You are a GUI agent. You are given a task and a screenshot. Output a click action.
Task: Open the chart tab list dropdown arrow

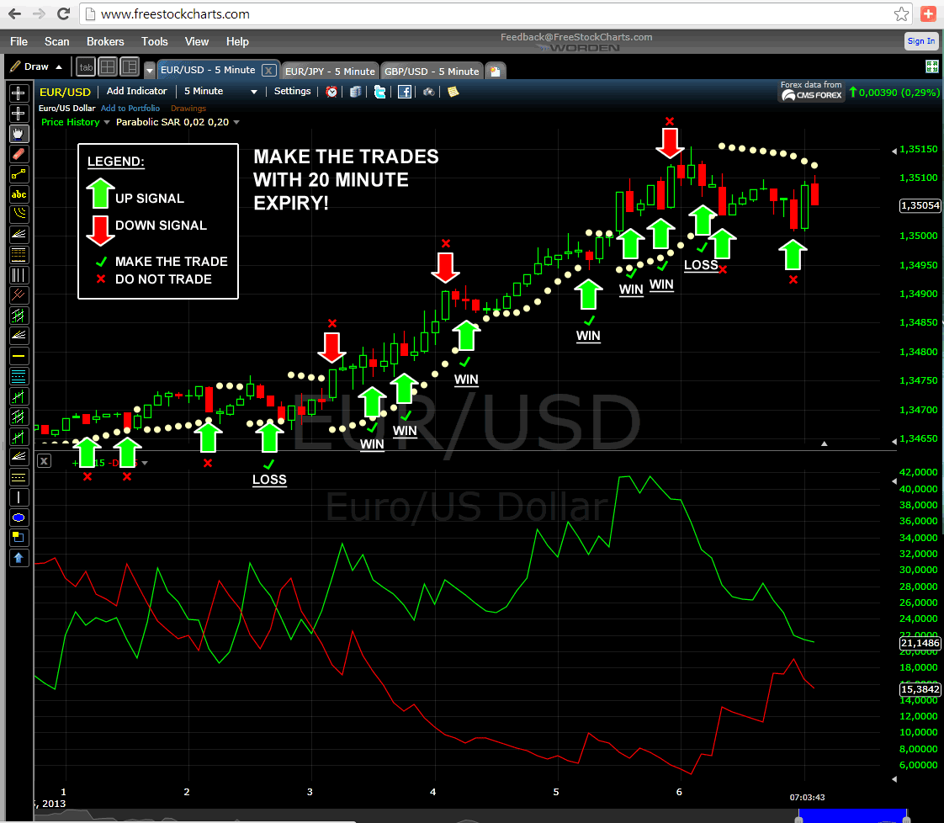pyautogui.click(x=149, y=71)
